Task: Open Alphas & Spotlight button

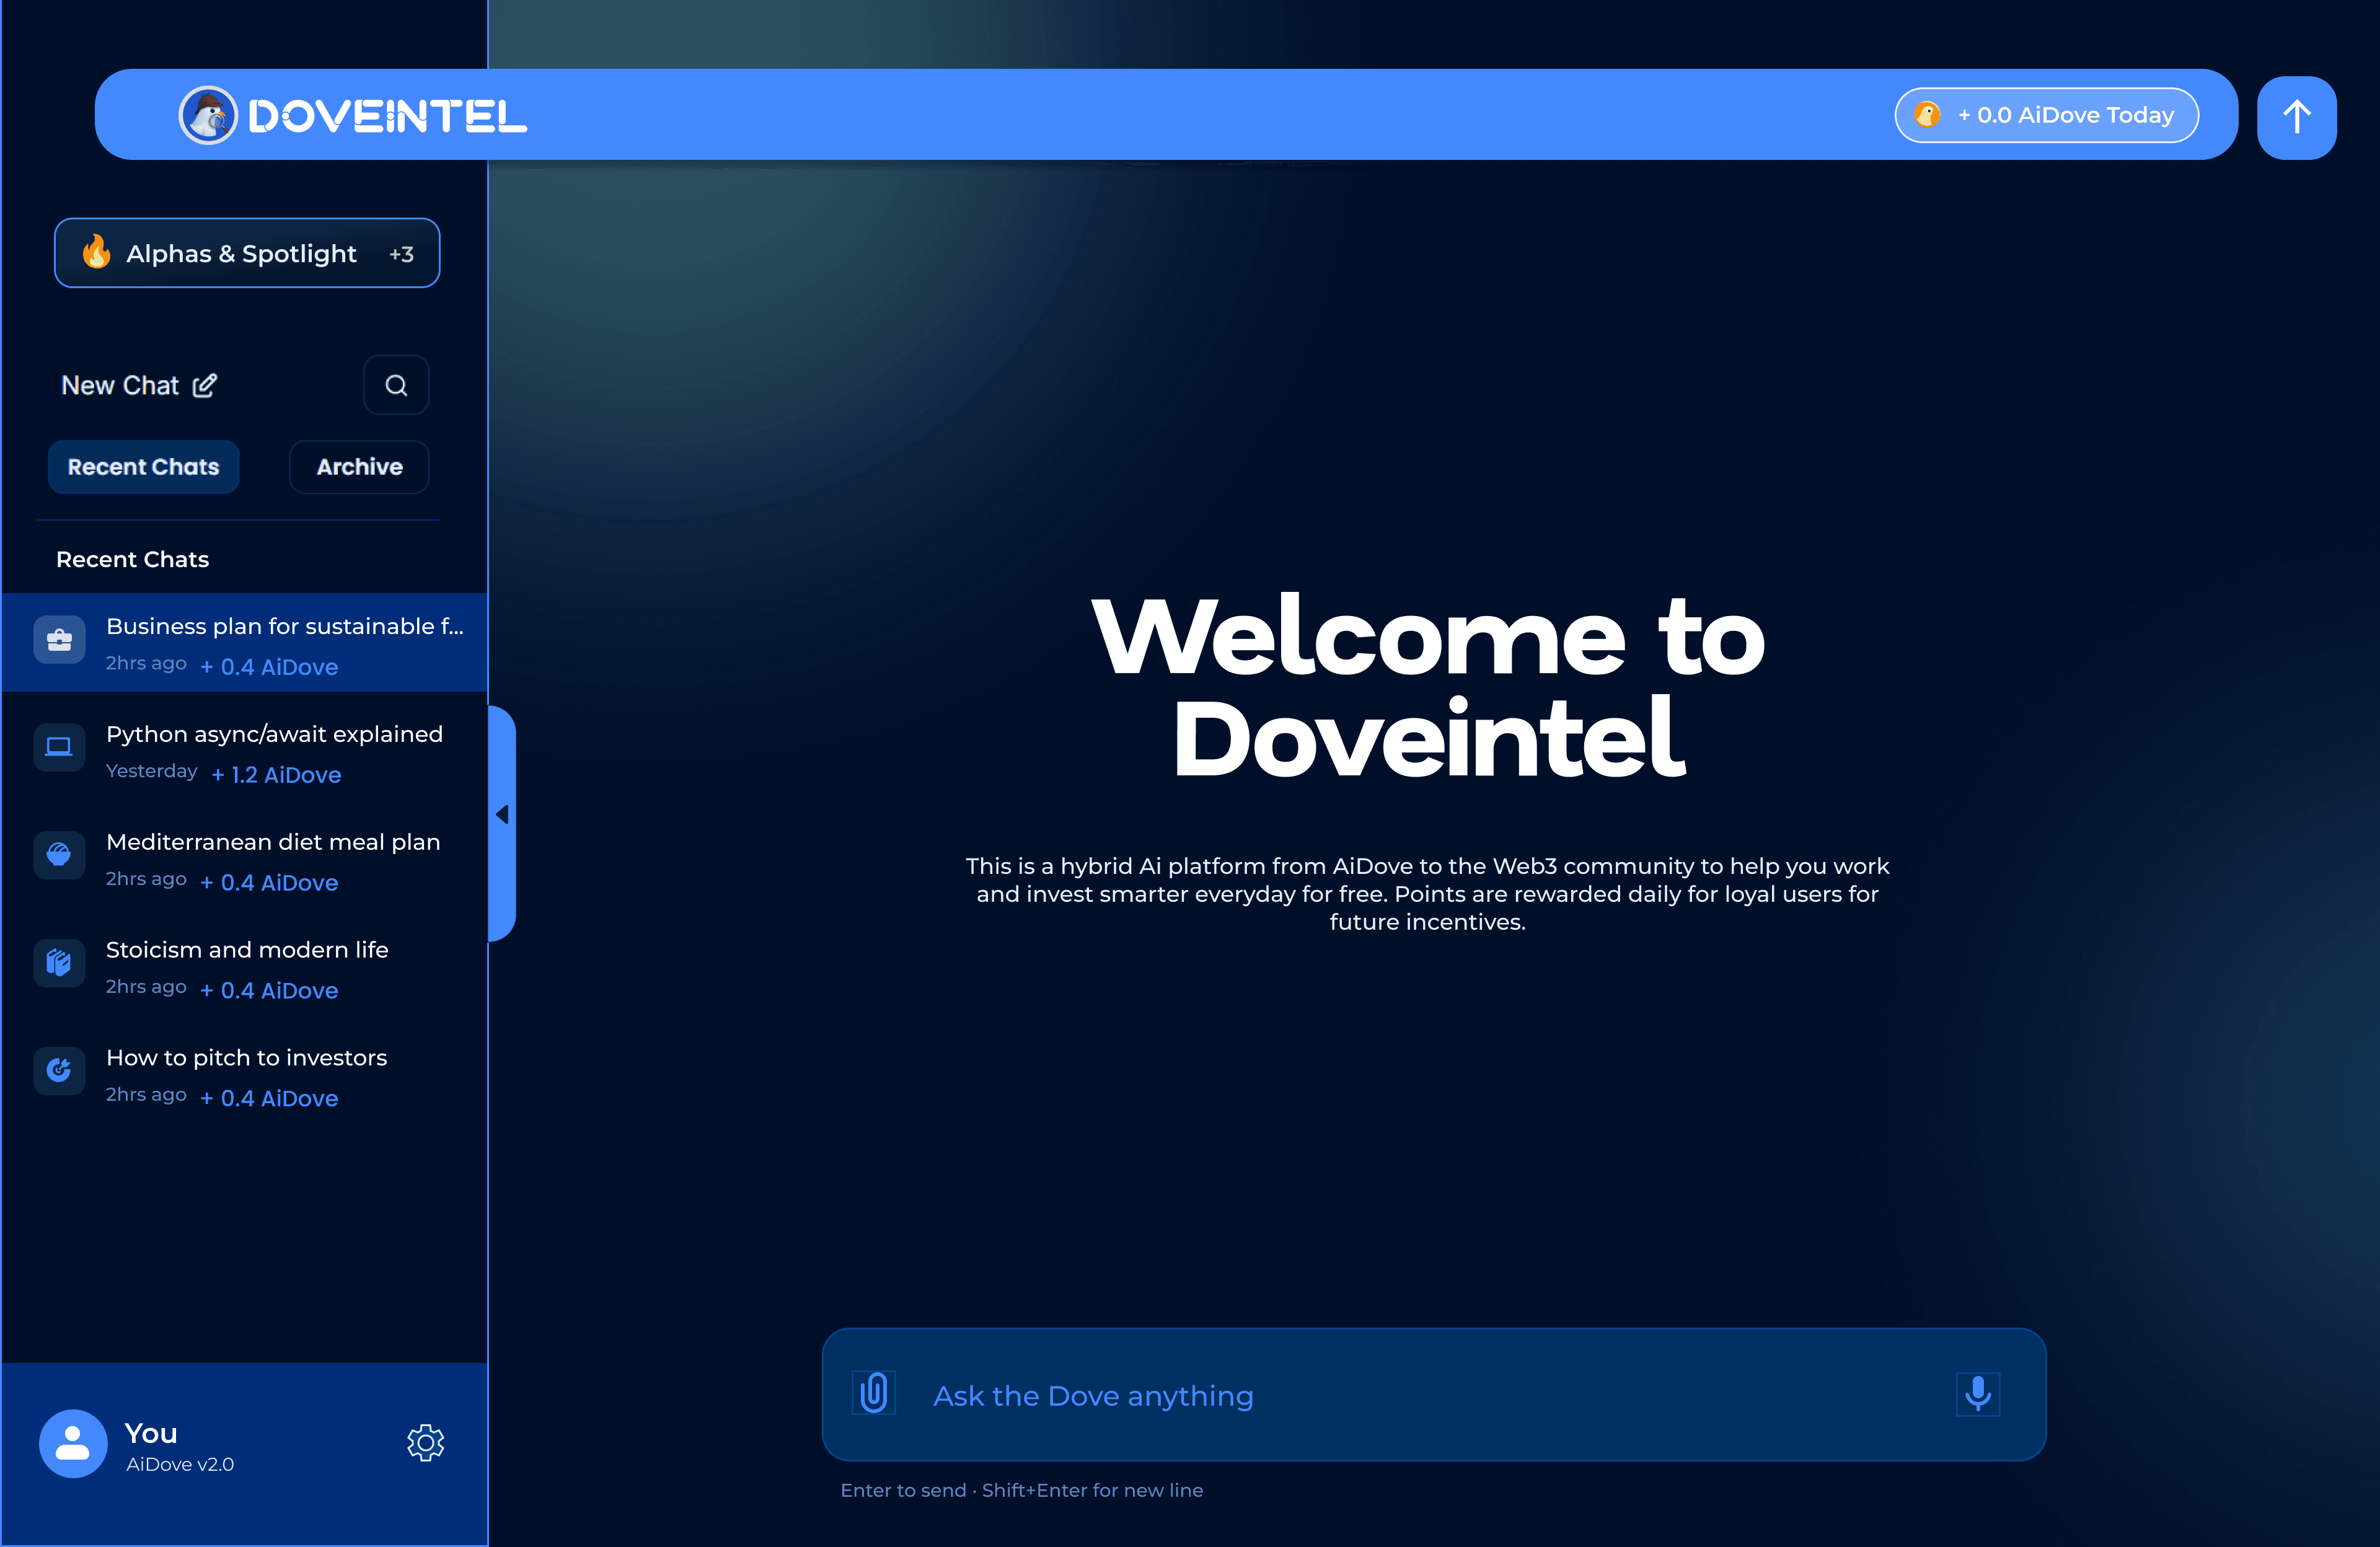Action: pyautogui.click(x=247, y=253)
